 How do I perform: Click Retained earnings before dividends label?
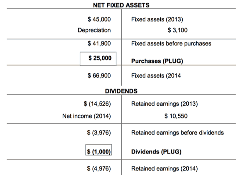(x=177, y=132)
